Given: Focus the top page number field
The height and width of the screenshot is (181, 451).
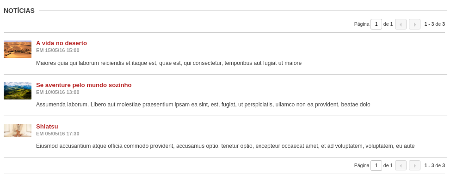Looking at the screenshot, I should tap(376, 24).
